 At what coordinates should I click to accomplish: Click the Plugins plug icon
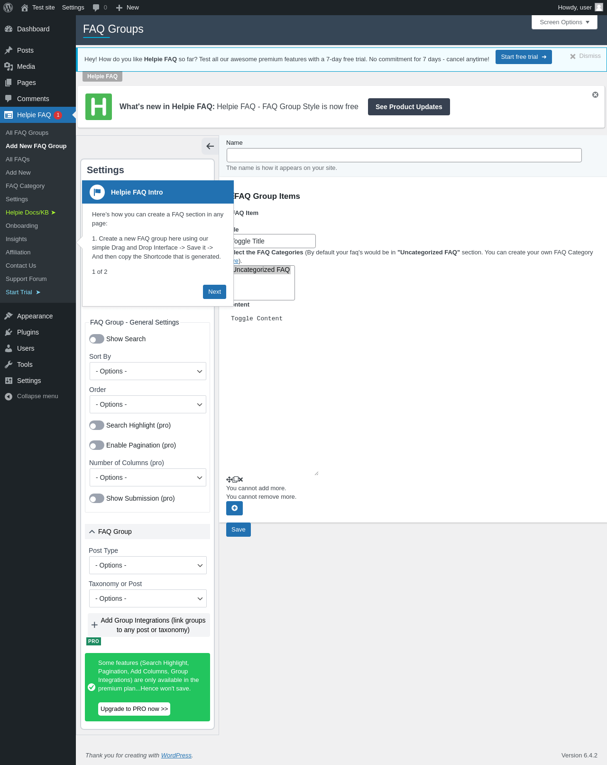(x=9, y=332)
